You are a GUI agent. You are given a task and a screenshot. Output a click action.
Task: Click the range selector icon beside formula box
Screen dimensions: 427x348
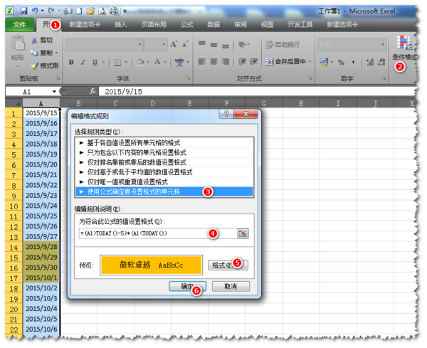[x=243, y=233]
